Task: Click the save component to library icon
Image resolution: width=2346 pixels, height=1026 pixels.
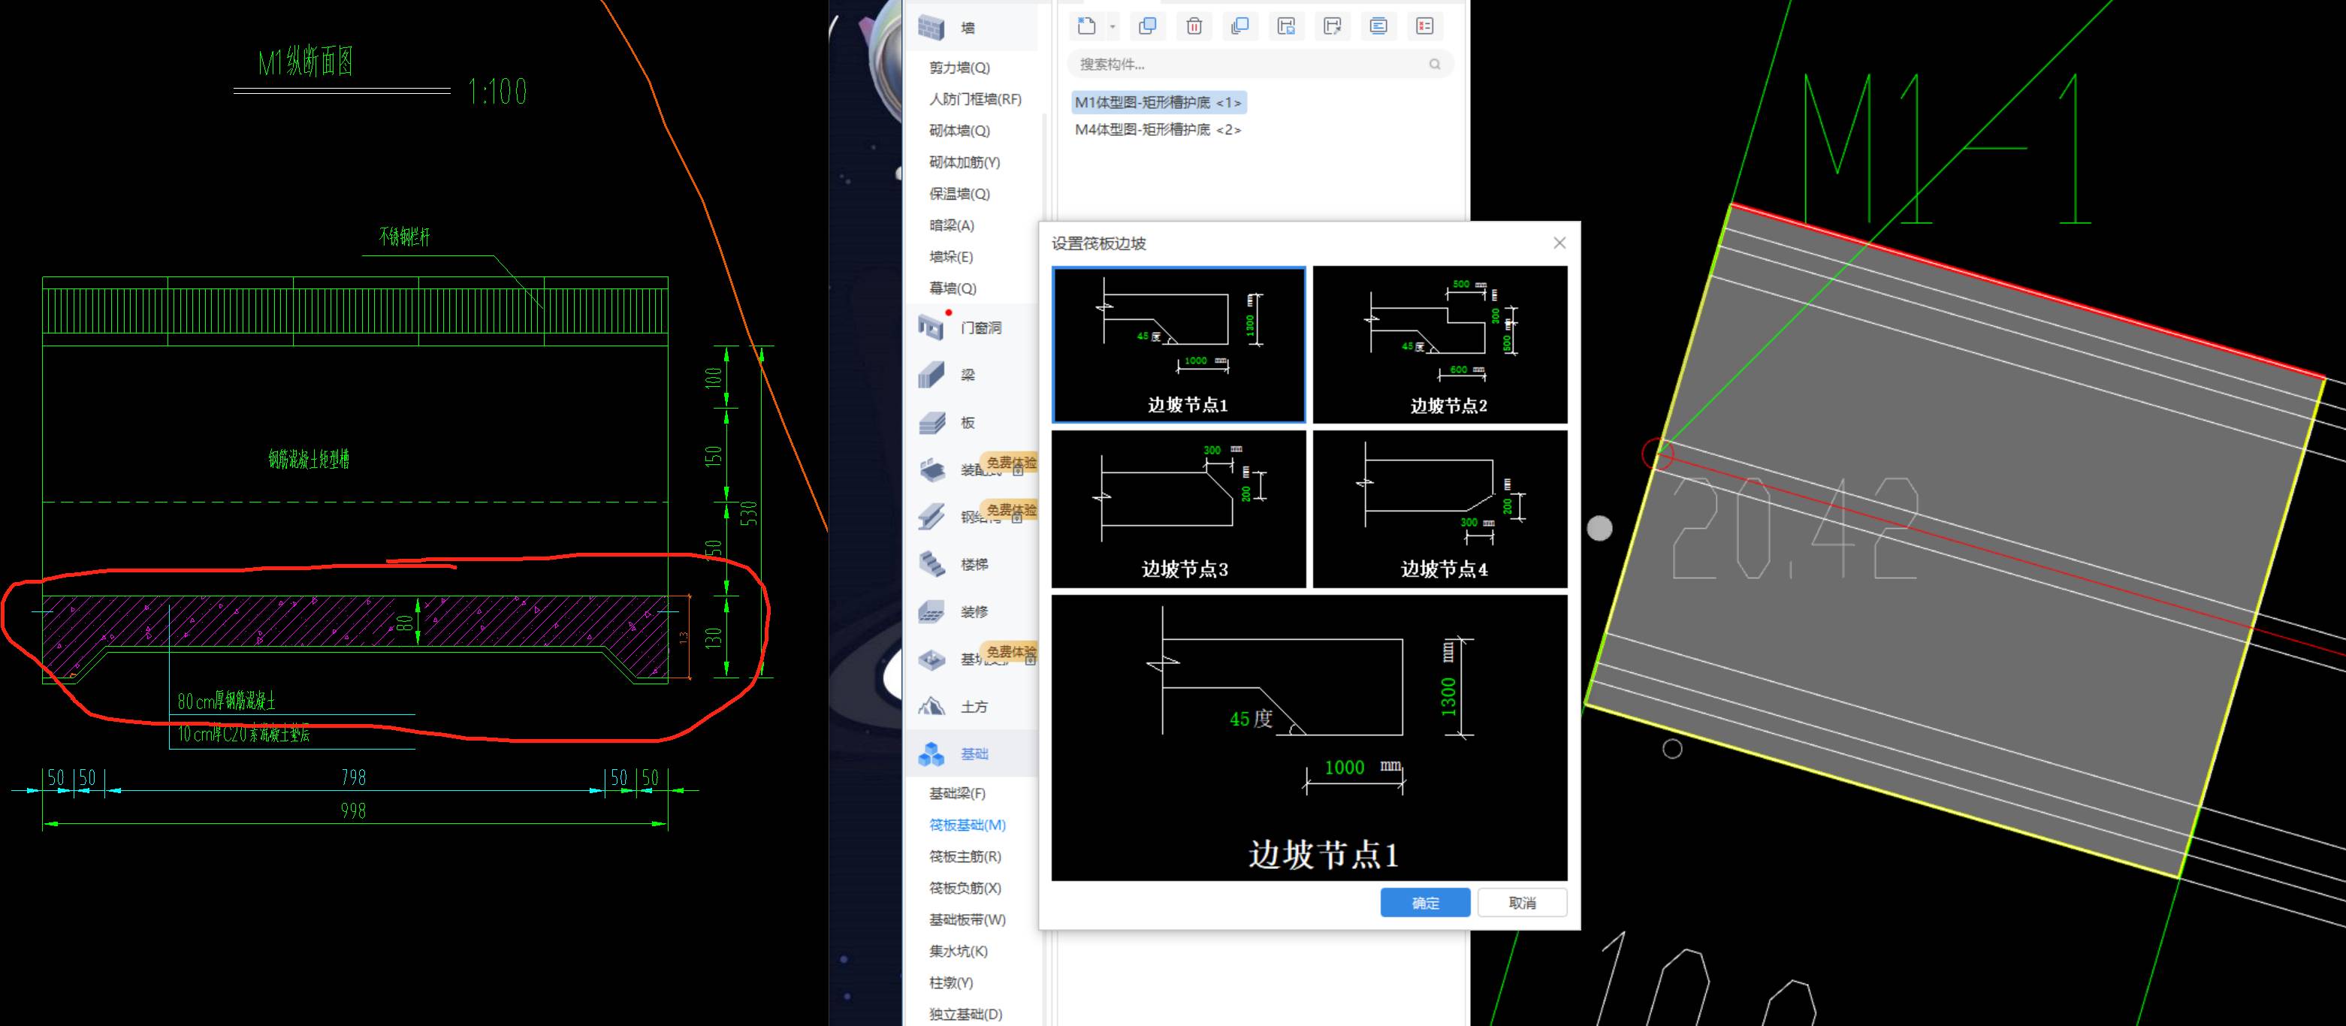Action: point(1287,26)
